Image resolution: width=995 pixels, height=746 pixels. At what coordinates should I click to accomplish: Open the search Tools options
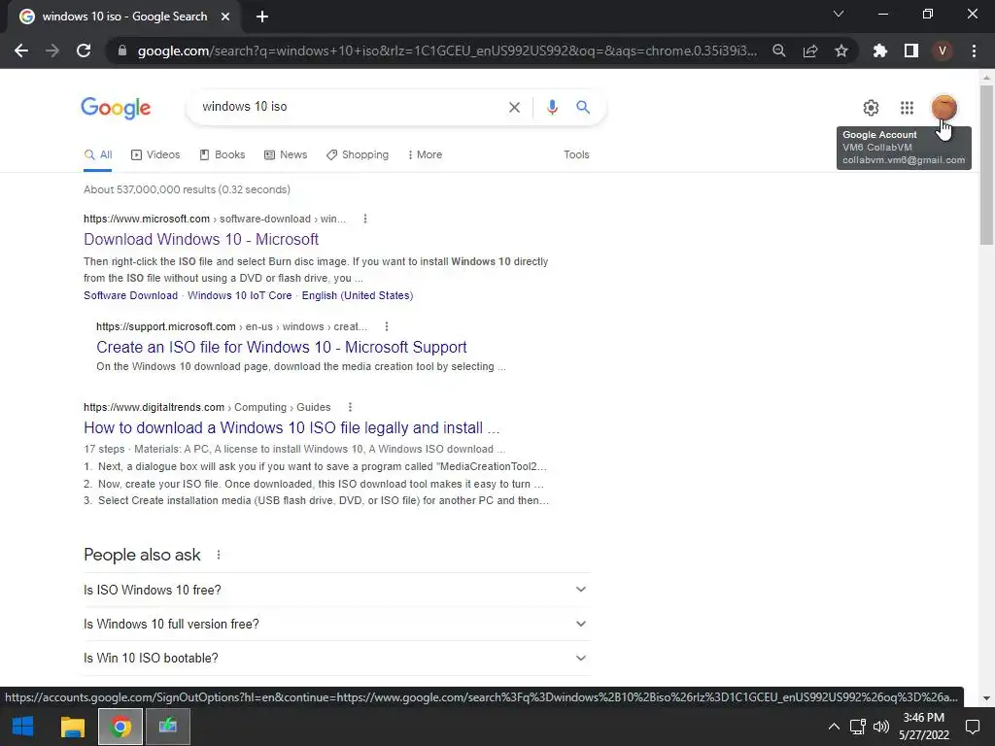tap(576, 154)
